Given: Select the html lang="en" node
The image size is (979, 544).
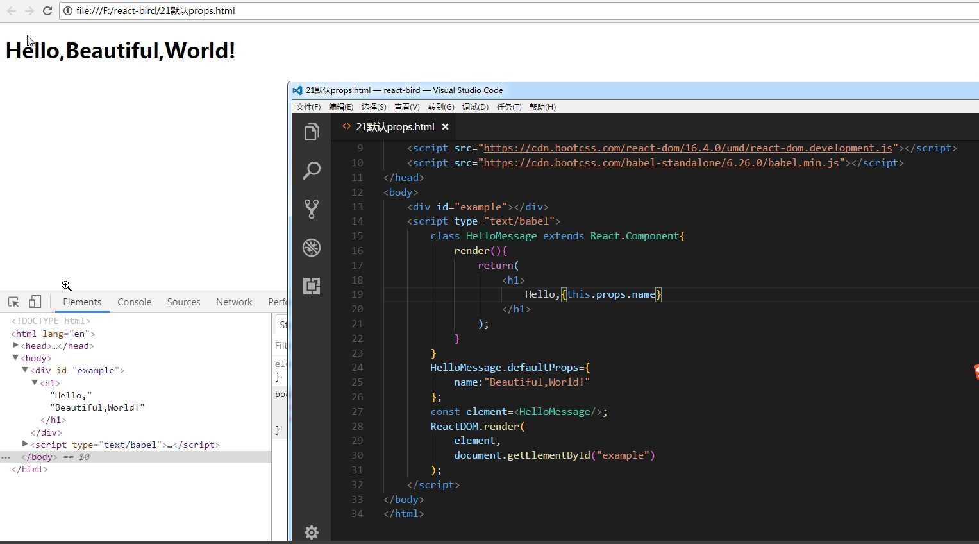Looking at the screenshot, I should click(x=53, y=334).
